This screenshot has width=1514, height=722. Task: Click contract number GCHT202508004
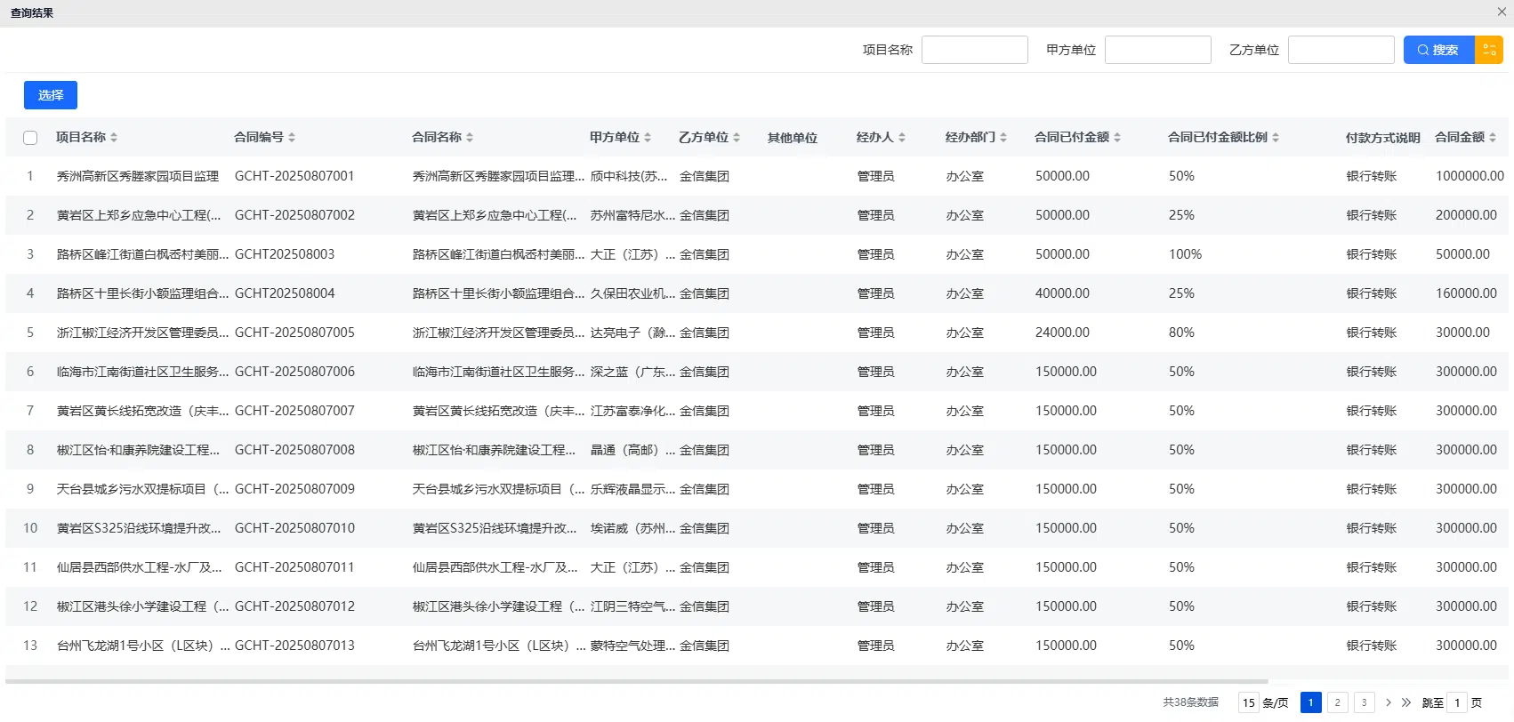(x=285, y=293)
